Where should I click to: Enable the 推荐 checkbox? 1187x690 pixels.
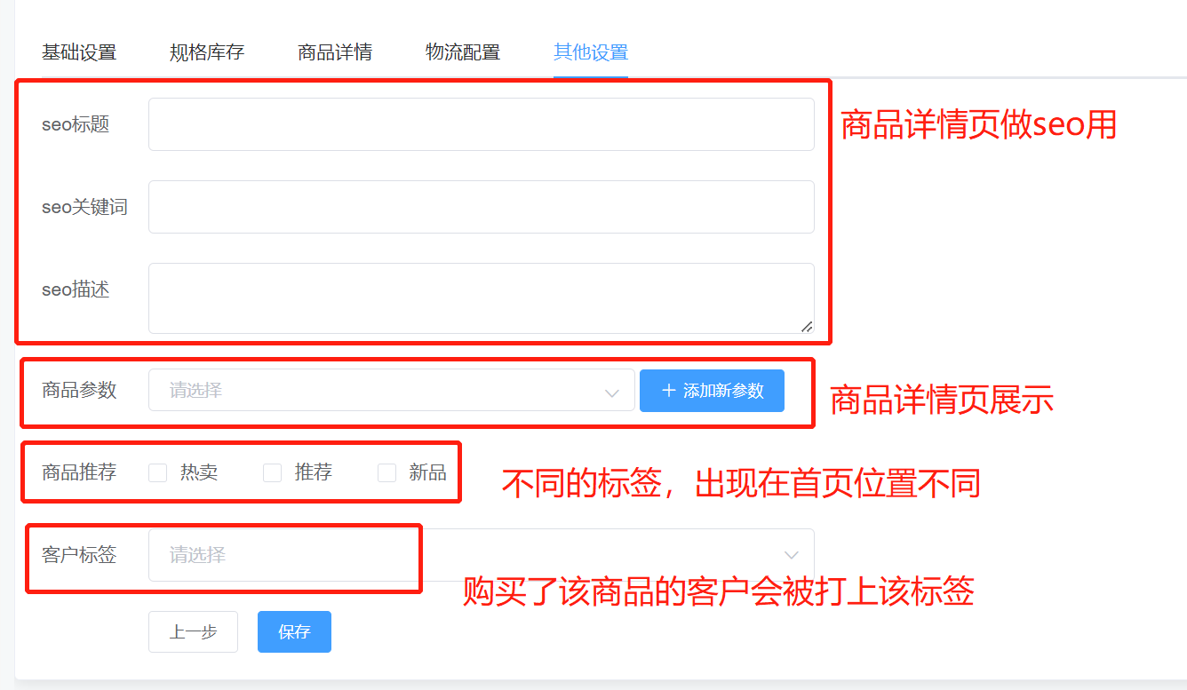[x=272, y=472]
